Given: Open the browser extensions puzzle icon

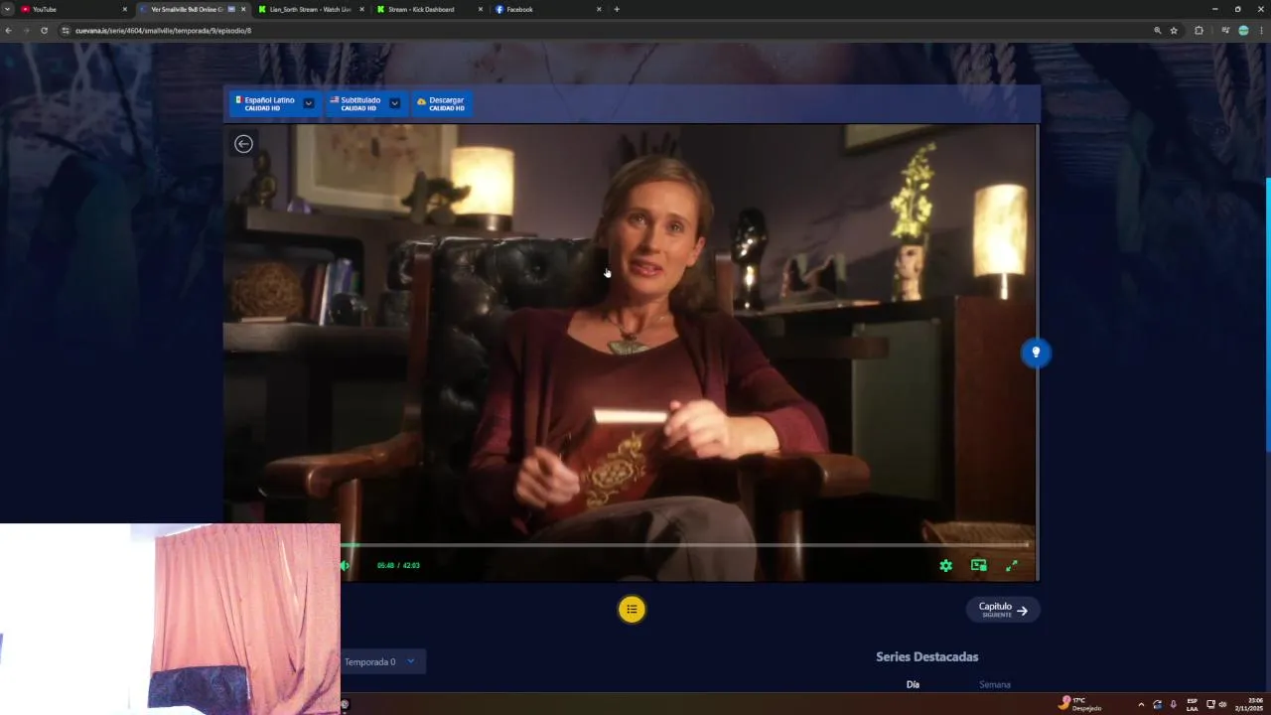Looking at the screenshot, I should click(x=1199, y=31).
